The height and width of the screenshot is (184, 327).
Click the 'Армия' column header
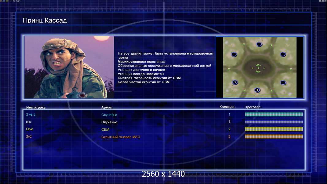tap(107, 107)
